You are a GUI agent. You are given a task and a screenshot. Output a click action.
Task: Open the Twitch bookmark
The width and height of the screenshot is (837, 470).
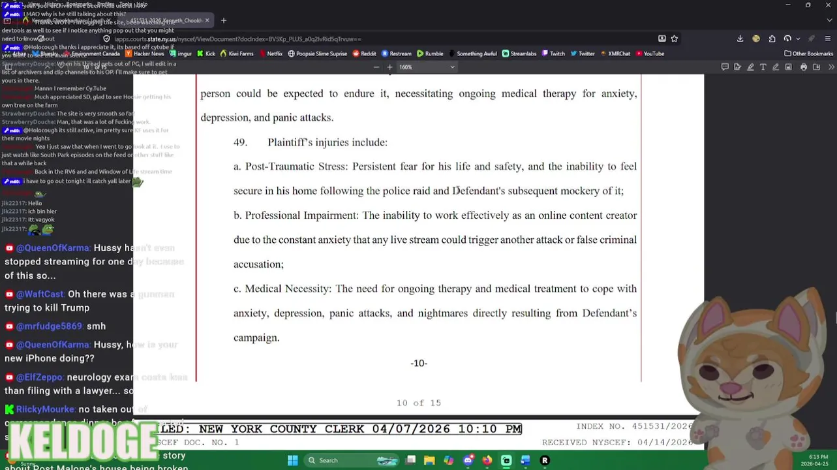coord(553,54)
